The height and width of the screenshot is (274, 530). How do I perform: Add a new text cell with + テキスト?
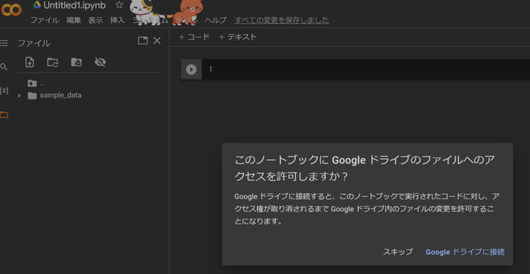click(238, 37)
